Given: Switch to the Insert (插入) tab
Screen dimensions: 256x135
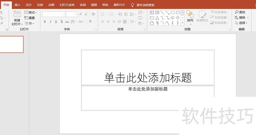Looking at the screenshot, I should click(x=17, y=5).
